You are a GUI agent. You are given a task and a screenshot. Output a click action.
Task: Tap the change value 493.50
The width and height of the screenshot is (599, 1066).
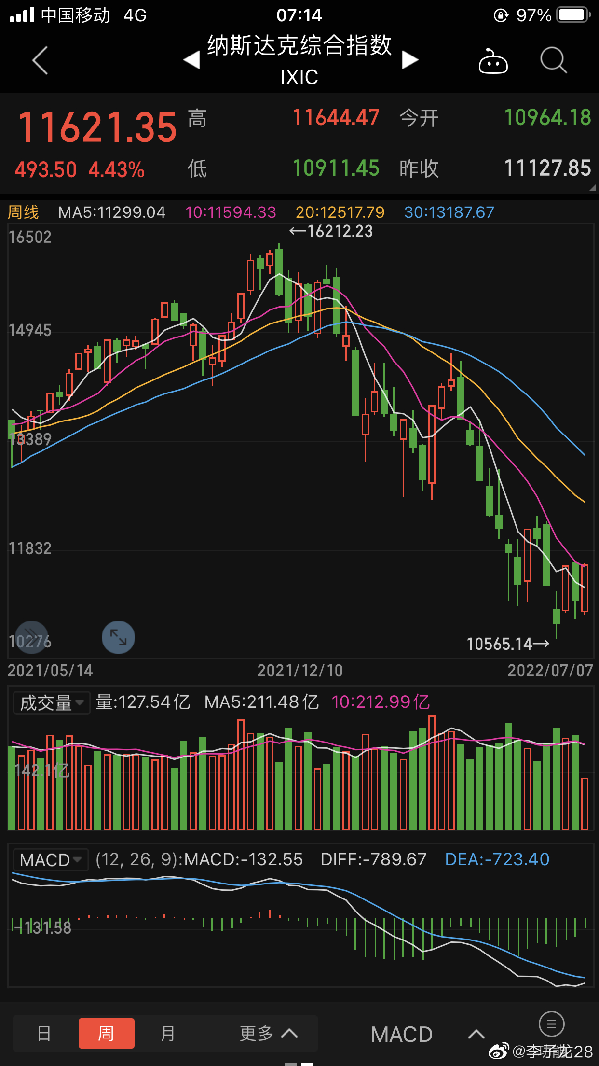tap(46, 170)
